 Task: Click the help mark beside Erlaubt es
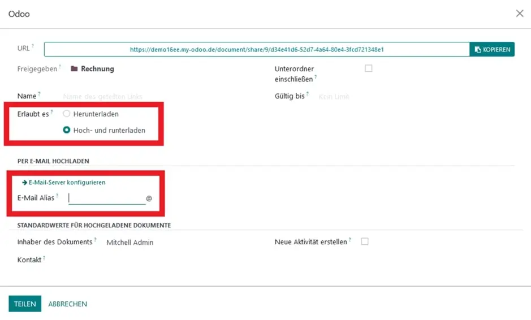(x=52, y=112)
